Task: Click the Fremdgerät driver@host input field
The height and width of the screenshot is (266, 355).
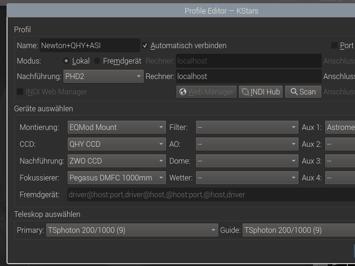Action: [x=211, y=194]
